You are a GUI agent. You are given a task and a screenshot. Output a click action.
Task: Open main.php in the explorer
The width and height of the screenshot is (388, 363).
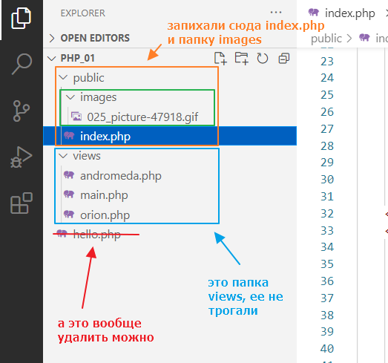[104, 195]
